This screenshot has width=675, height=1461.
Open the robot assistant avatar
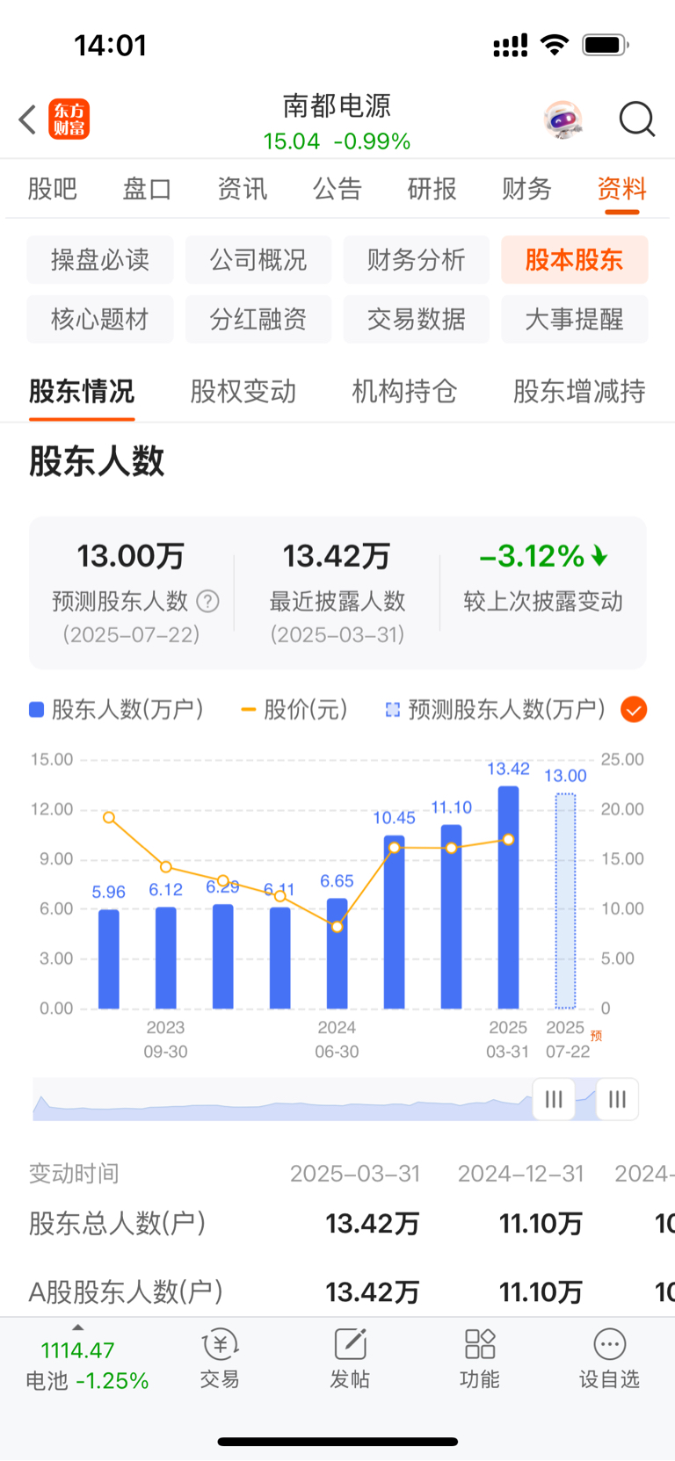click(x=563, y=119)
